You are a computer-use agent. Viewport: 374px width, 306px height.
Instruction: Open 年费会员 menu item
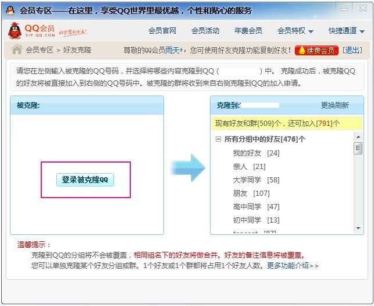coord(248,31)
